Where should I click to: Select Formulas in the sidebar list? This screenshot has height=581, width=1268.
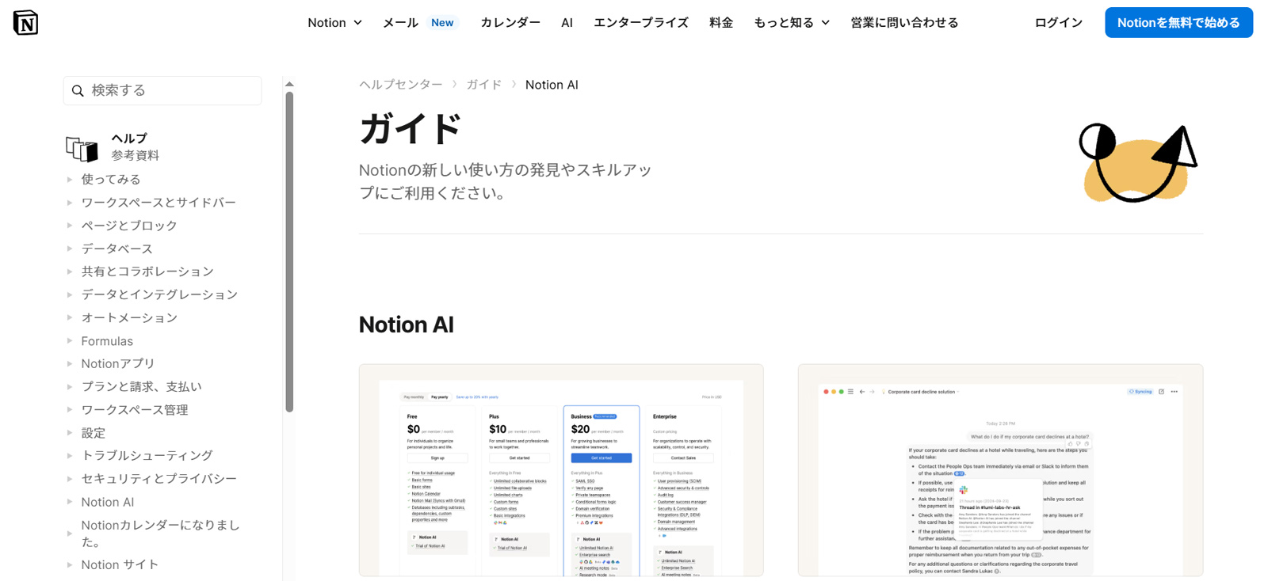[107, 341]
